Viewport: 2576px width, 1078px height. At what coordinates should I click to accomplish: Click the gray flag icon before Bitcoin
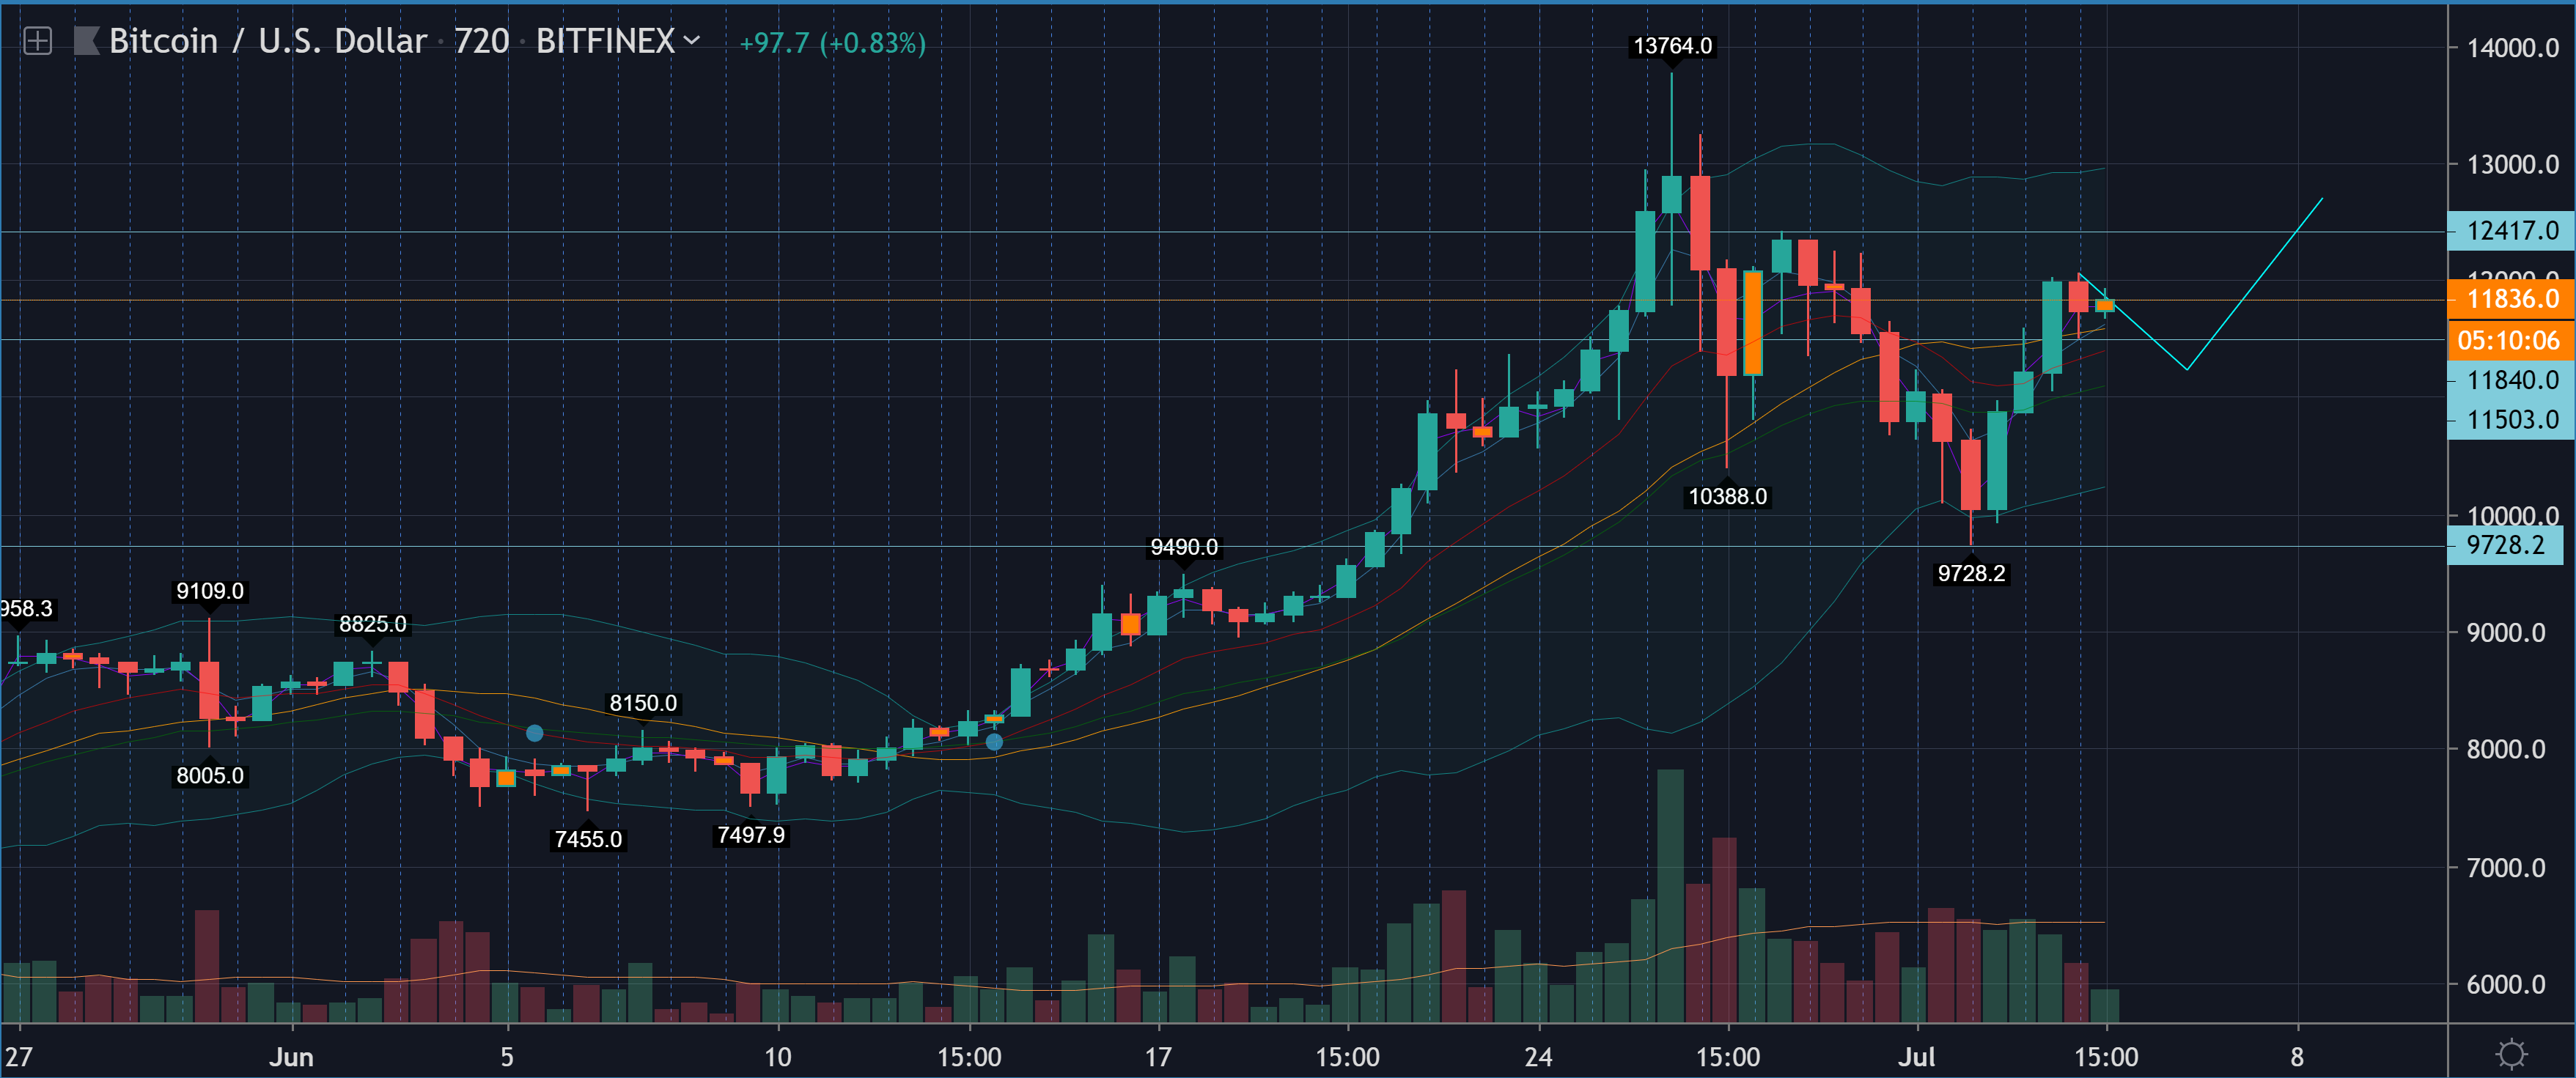pyautogui.click(x=87, y=41)
